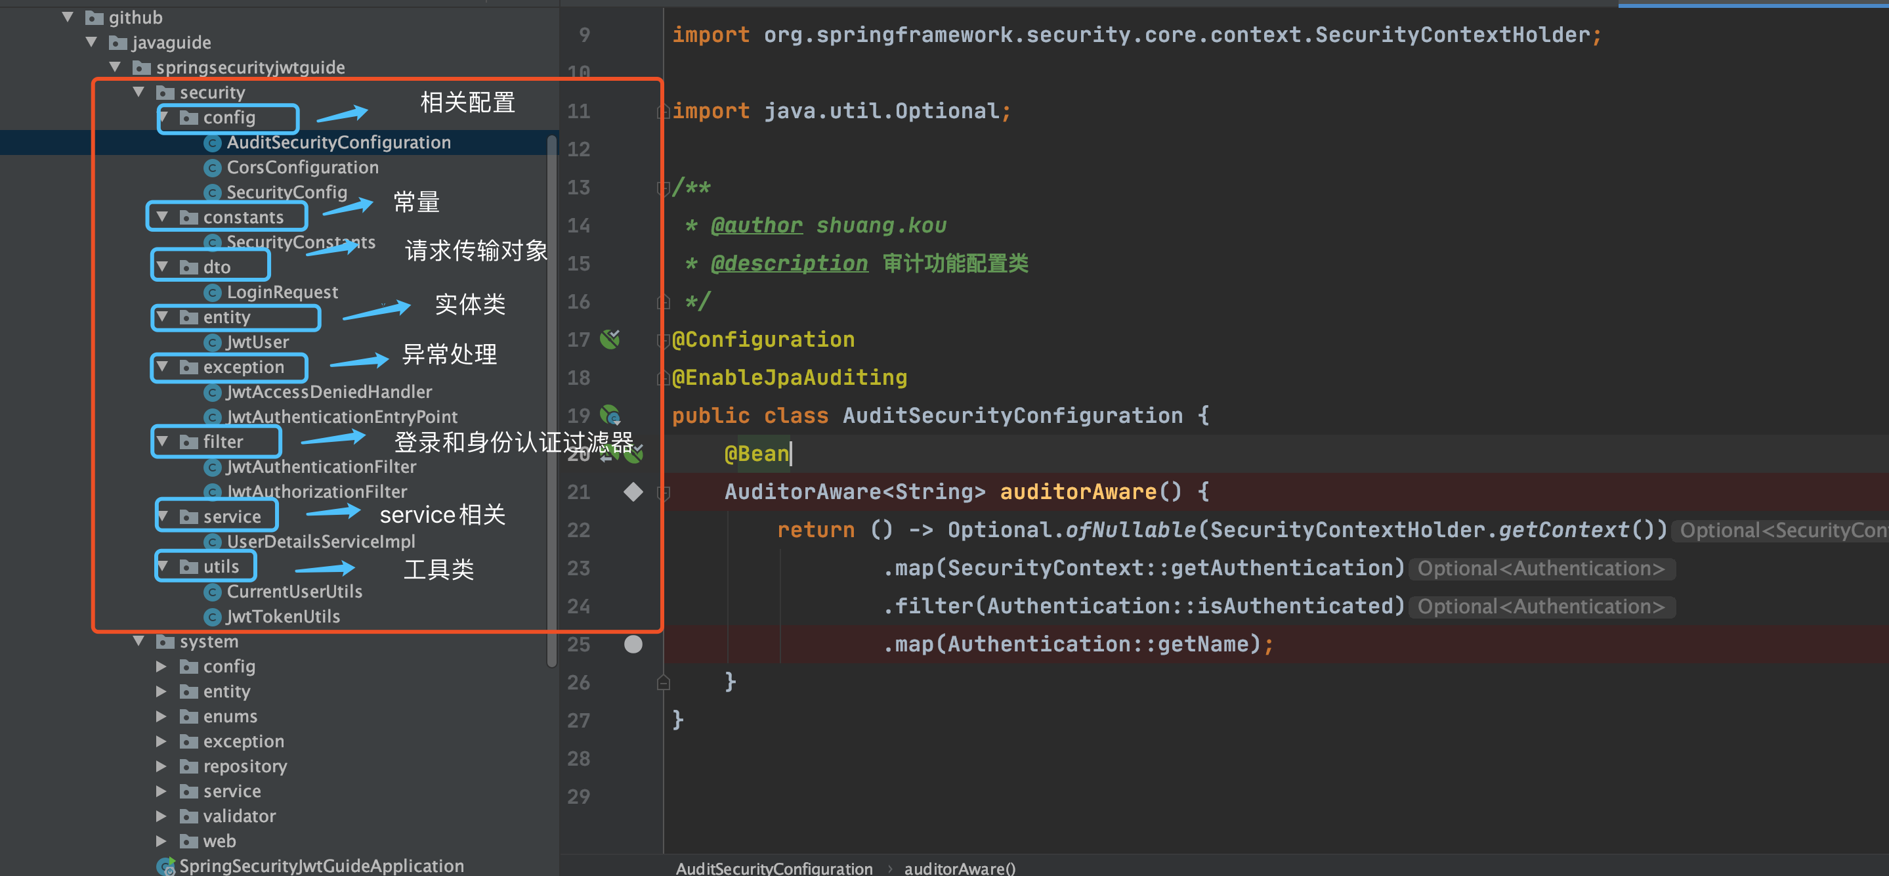Expand the system validator folder

[161, 816]
